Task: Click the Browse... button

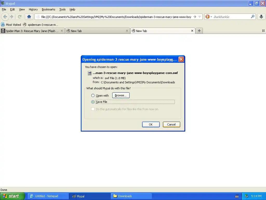Action: click(x=121, y=95)
